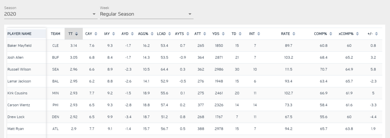Click the Season dropdown arrow

click(x=94, y=14)
